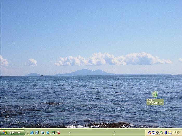Click the taskbar grip after the help icon
Viewport: 182px width, 136px height.
click(69, 133)
